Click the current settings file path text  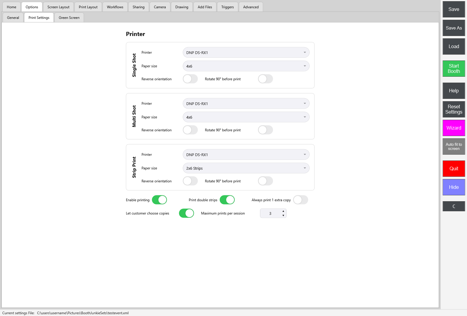point(83,313)
